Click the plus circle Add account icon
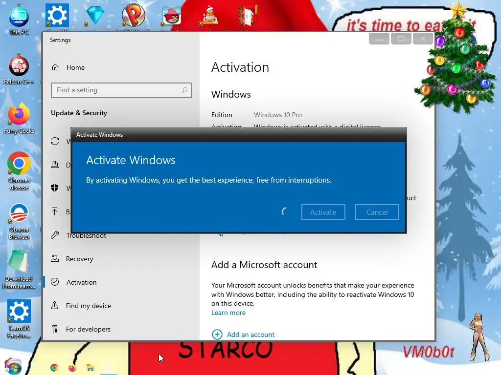This screenshot has height=375, width=501. pos(217,334)
